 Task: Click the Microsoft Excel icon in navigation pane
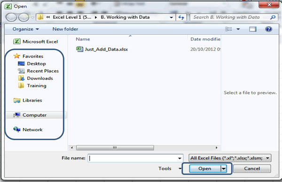click(17, 41)
